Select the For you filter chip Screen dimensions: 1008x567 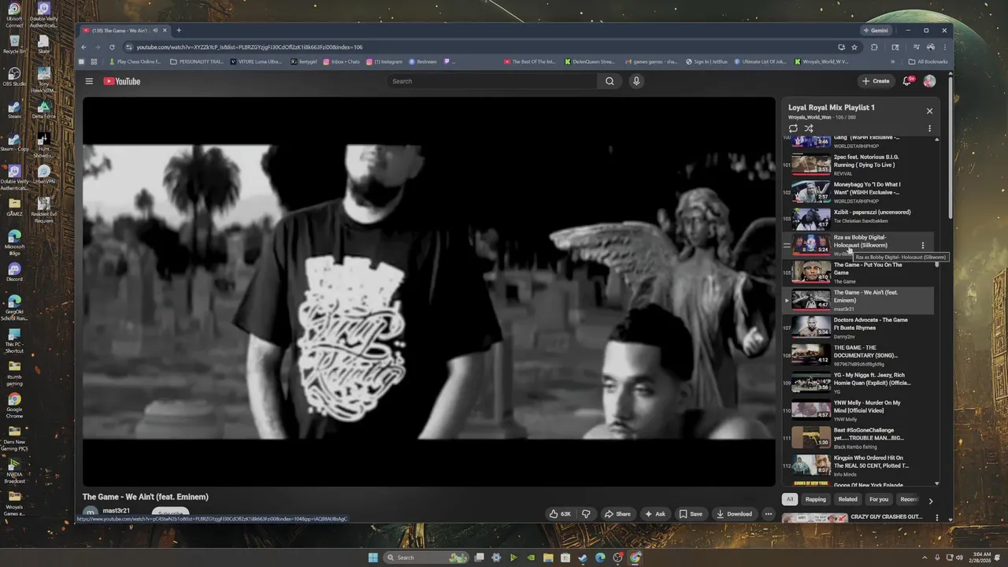(879, 499)
